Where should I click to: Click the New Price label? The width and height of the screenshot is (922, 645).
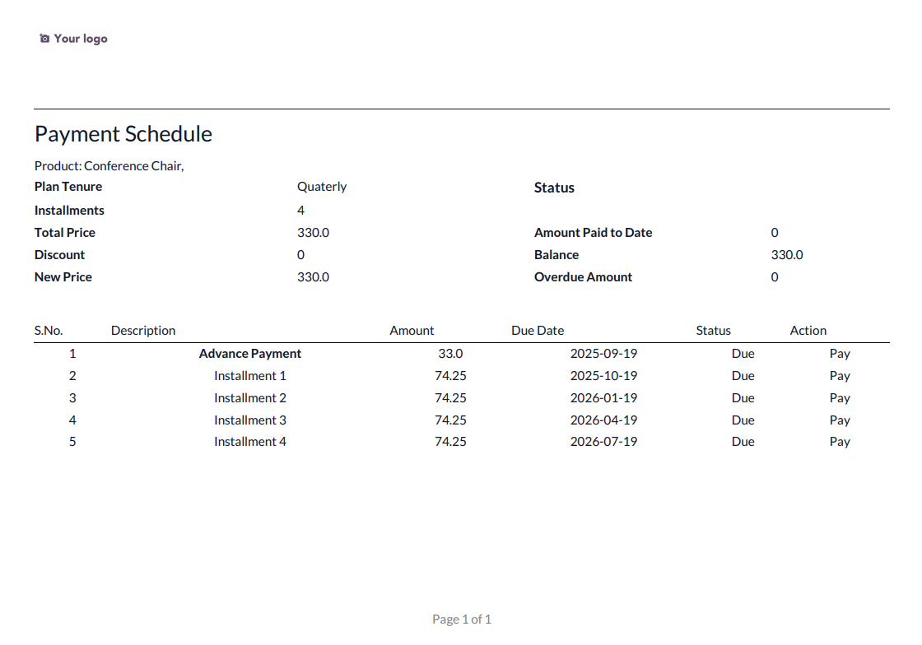click(63, 277)
